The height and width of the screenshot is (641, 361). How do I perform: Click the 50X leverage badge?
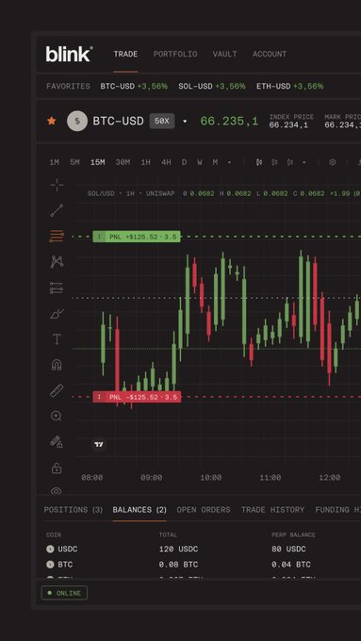pyautogui.click(x=162, y=121)
